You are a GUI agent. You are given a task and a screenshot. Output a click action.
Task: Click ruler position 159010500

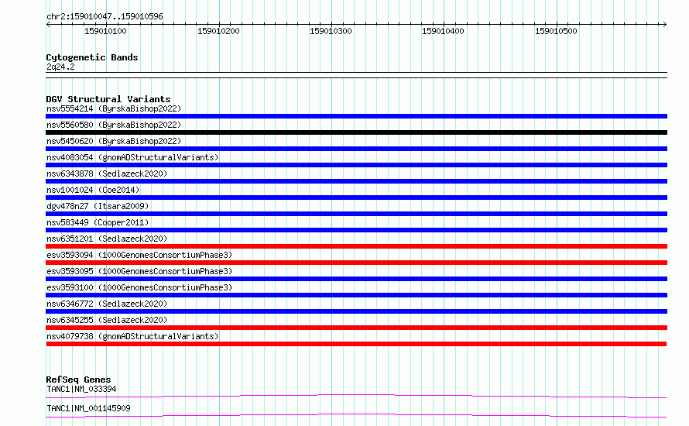point(556,31)
